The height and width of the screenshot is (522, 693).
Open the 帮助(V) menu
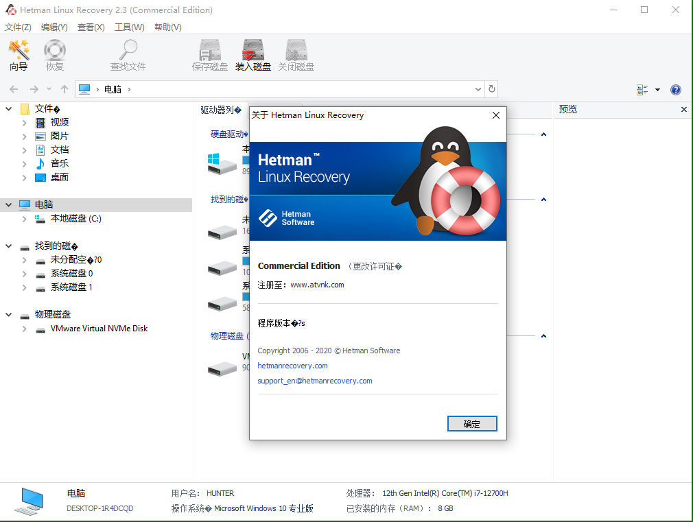click(x=168, y=27)
